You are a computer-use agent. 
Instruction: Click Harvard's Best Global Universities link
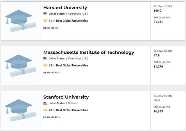pyautogui.click(x=72, y=21)
